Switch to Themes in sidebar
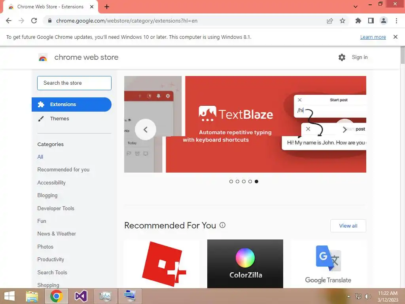The height and width of the screenshot is (304, 405). click(x=59, y=119)
